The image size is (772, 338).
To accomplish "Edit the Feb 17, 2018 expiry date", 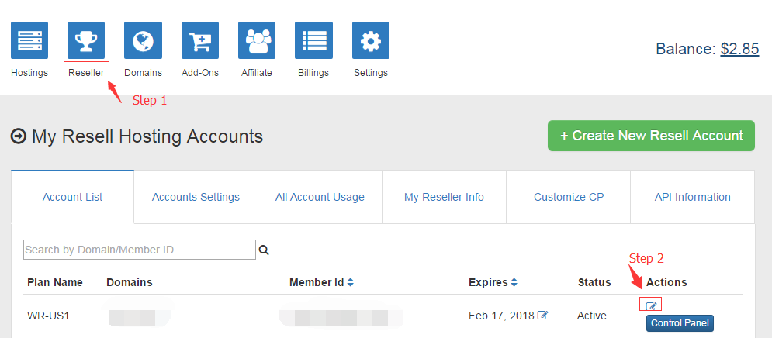I will pyautogui.click(x=544, y=316).
